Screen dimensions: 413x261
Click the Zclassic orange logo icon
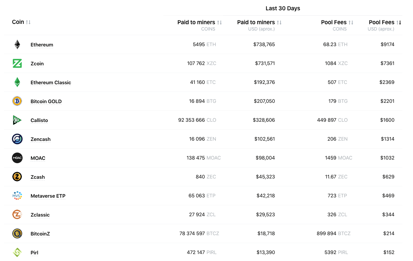(17, 215)
